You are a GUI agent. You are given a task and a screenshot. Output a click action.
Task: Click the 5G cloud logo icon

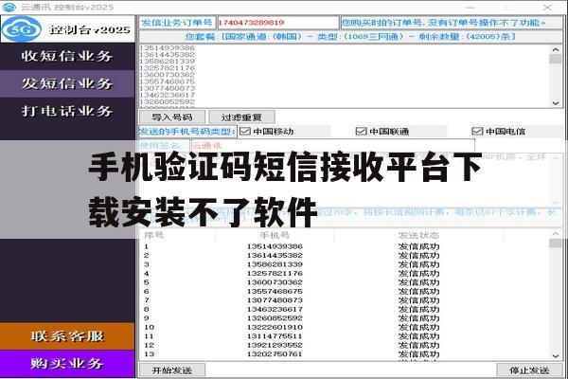(22, 29)
